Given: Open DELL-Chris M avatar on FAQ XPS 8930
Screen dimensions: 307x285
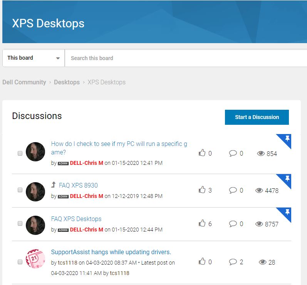Looking at the screenshot, I should click(x=35, y=192).
